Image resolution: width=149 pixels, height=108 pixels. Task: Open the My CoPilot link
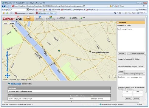16,84
